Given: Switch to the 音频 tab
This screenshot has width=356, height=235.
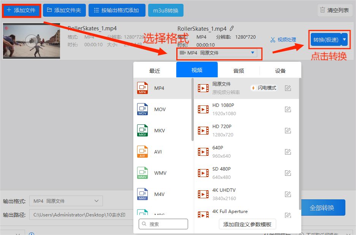Looking at the screenshot, I should [239, 69].
